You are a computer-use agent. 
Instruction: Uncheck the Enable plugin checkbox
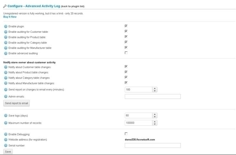[x=126, y=26]
